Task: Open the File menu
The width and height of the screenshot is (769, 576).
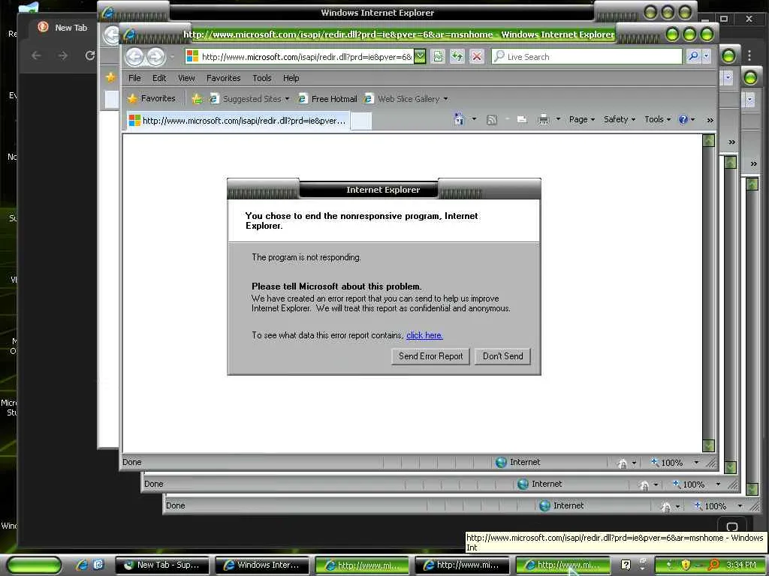Action: (x=134, y=78)
